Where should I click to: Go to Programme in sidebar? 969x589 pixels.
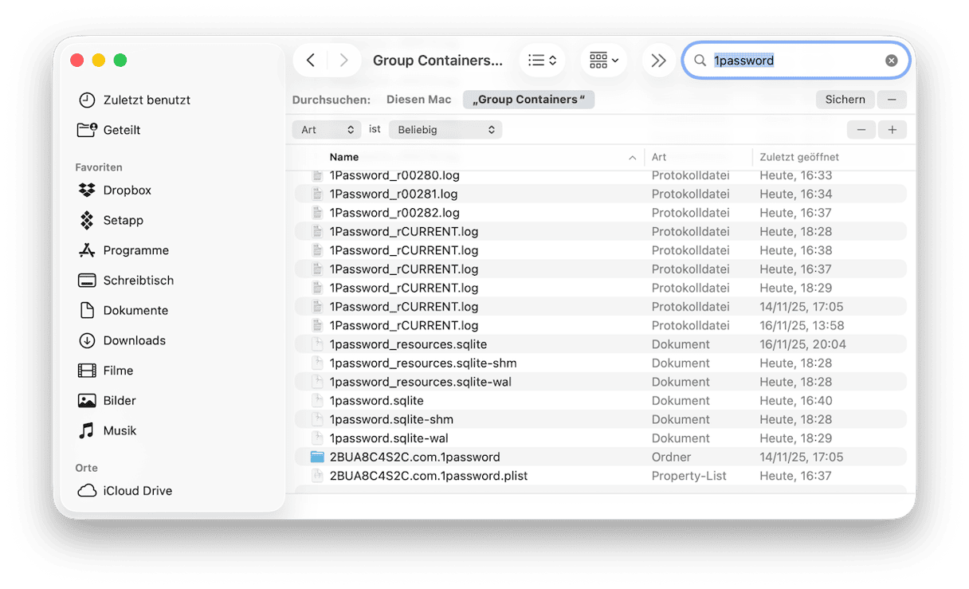point(135,250)
